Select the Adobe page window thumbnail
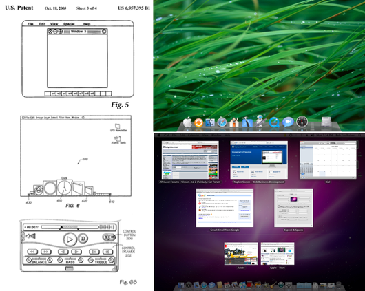This screenshot has height=291, width=365. (x=241, y=254)
